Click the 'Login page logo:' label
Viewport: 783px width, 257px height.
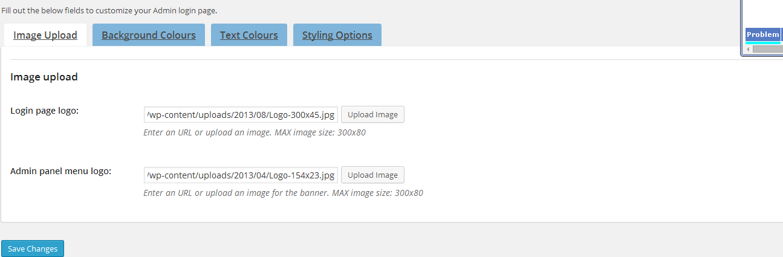pyautogui.click(x=45, y=111)
